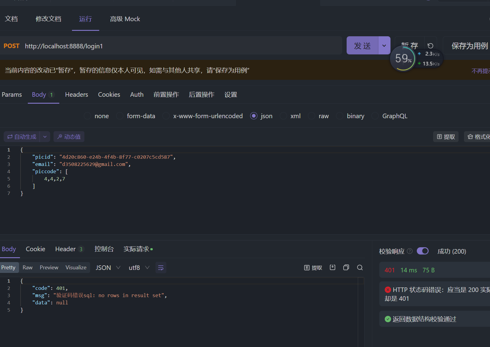This screenshot has width=490, height=347.
Task: Open the 实际请求 tab
Action: pos(138,249)
